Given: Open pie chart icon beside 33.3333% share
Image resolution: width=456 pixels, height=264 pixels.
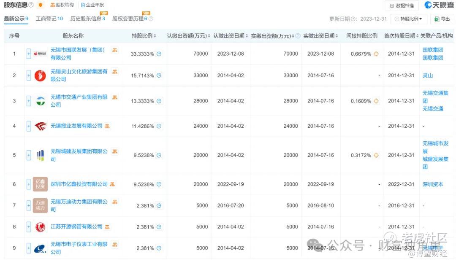Looking at the screenshot, I should tap(159, 54).
